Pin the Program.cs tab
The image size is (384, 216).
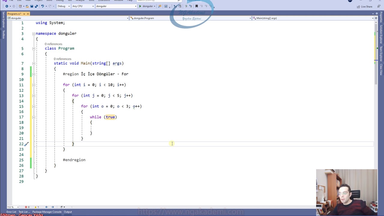pyautogui.click(x=24, y=14)
